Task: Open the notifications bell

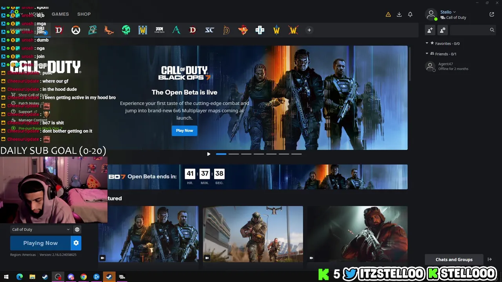Action: [x=410, y=14]
